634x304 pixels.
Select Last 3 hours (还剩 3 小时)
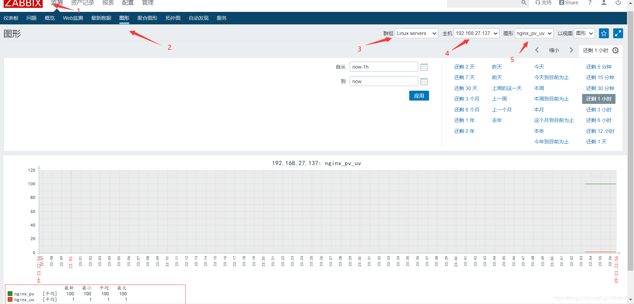pos(599,110)
